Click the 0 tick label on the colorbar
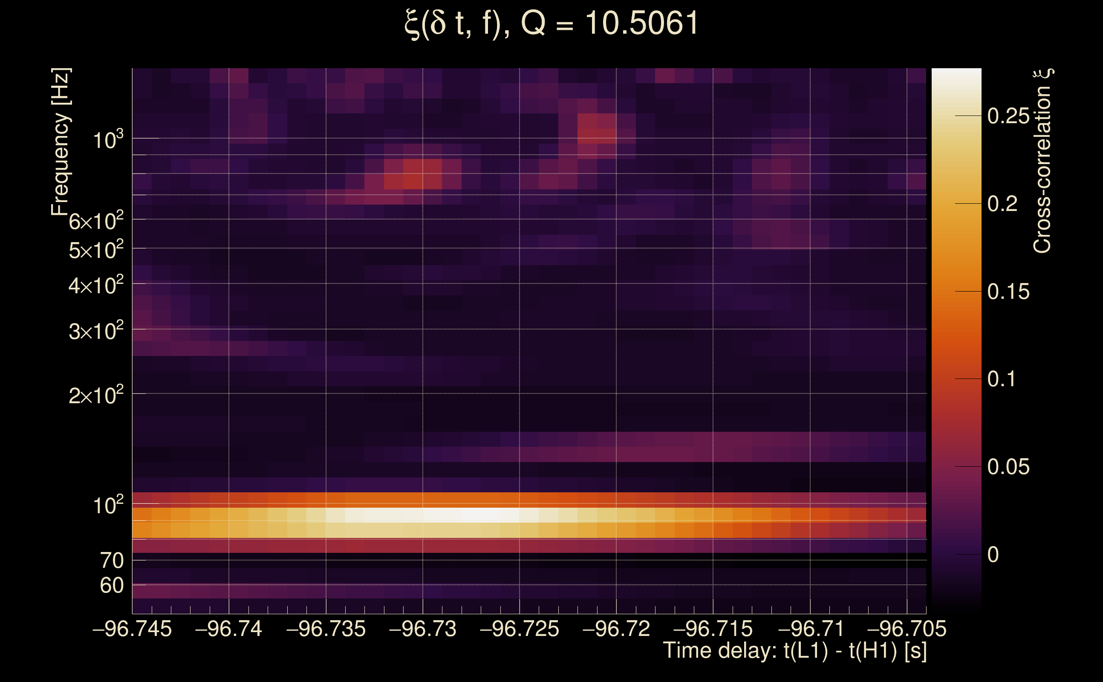Image resolution: width=1103 pixels, height=682 pixels. click(993, 555)
